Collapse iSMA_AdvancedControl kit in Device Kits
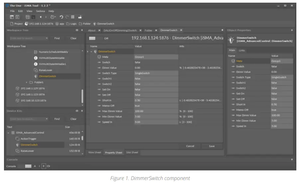The image size is (300, 185). pyautogui.click(x=9, y=133)
